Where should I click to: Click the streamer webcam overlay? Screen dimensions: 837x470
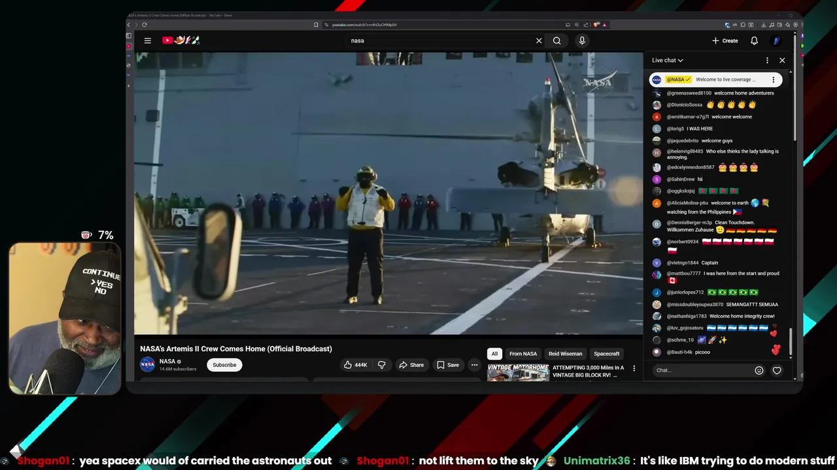[65, 319]
